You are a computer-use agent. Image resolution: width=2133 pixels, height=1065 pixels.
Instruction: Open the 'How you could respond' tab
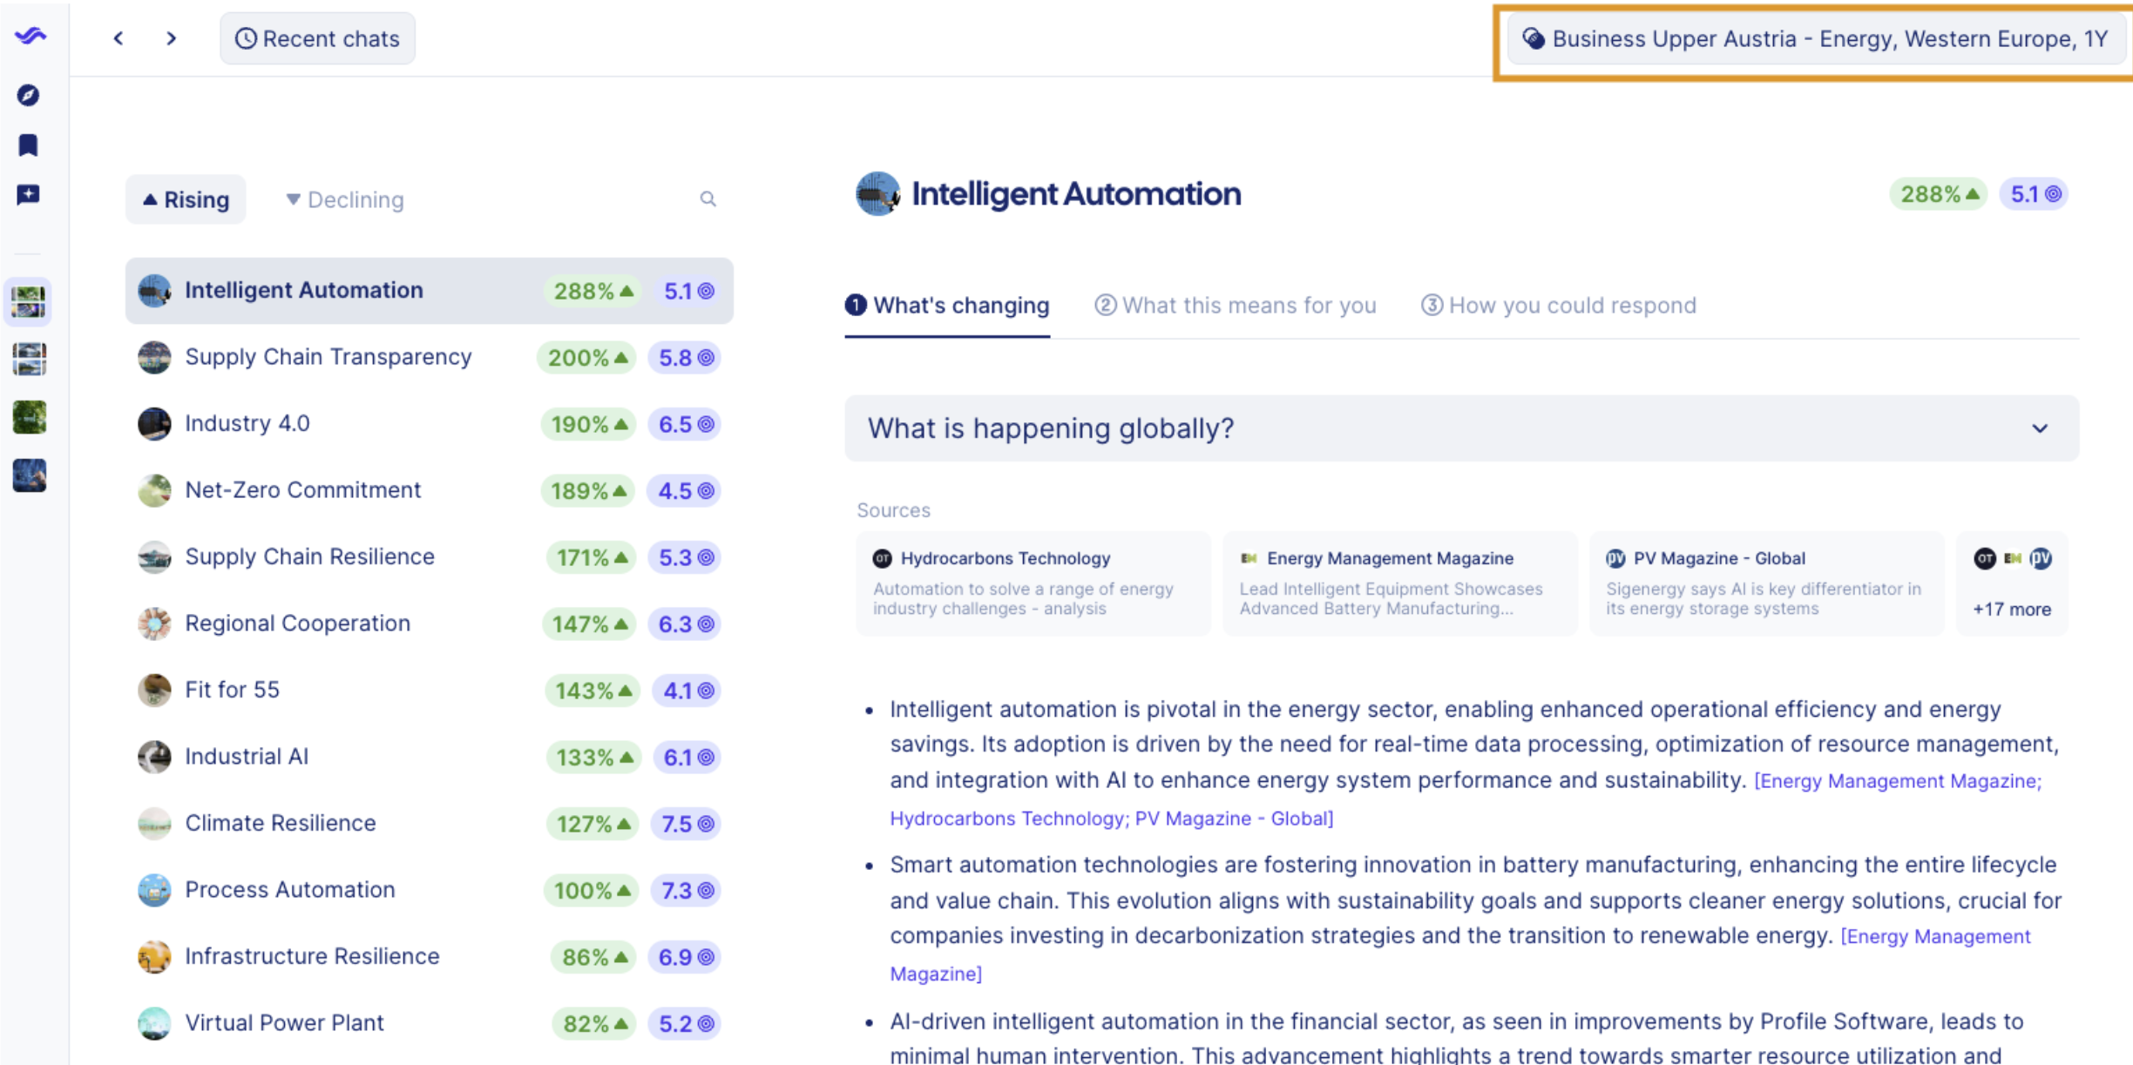[x=1559, y=306]
